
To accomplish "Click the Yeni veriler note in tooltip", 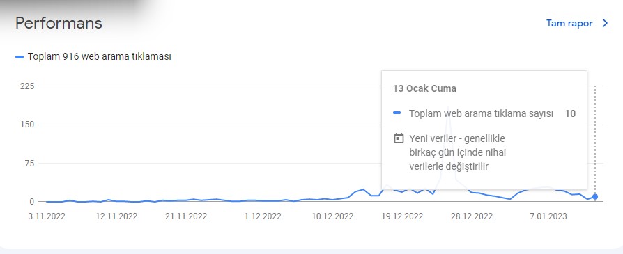I will 457,152.
